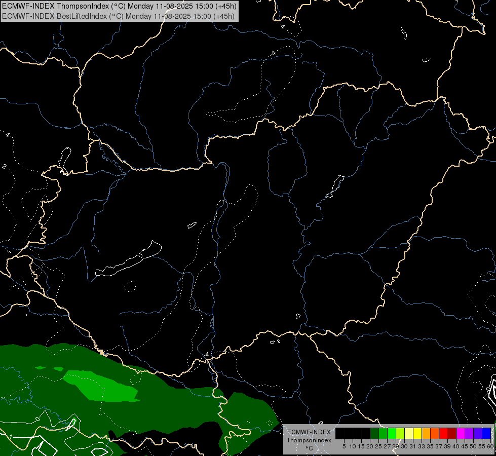Click legend tick value 60
The width and height of the screenshot is (496, 456).
[x=490, y=446]
